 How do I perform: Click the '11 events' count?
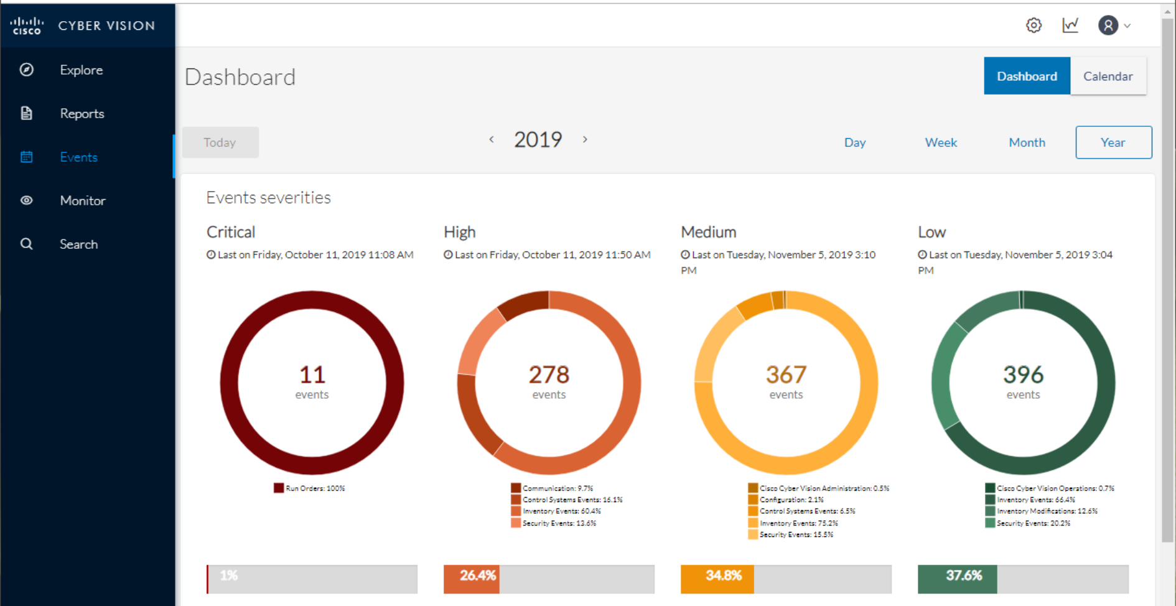312,381
